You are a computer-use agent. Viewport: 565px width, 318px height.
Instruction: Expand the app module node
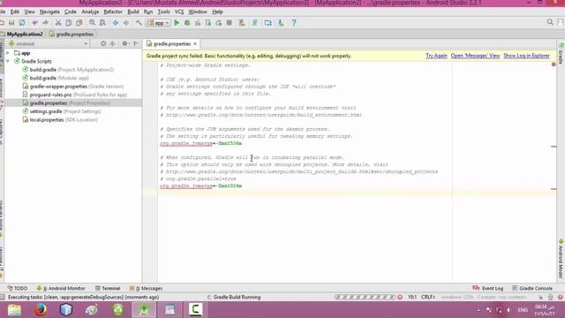pyautogui.click(x=8, y=53)
